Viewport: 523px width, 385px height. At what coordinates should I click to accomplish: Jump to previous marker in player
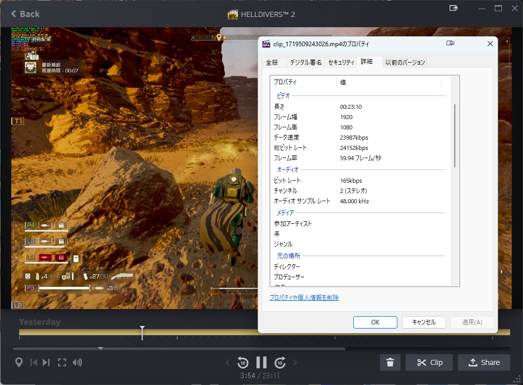34,362
